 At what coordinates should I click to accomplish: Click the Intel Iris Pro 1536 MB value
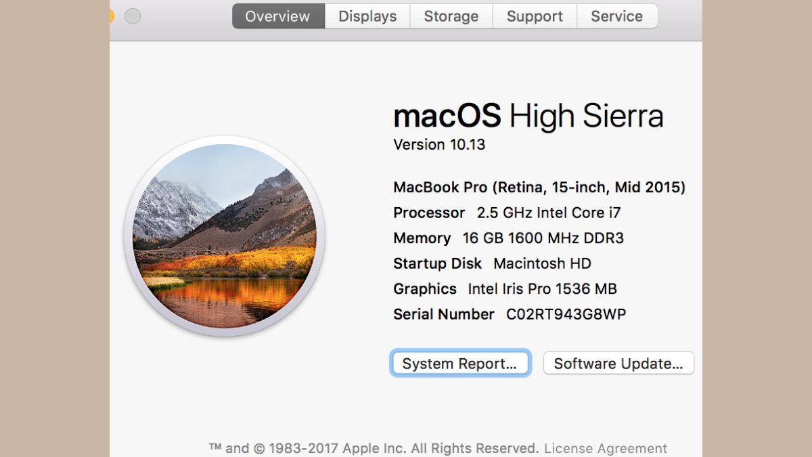542,289
